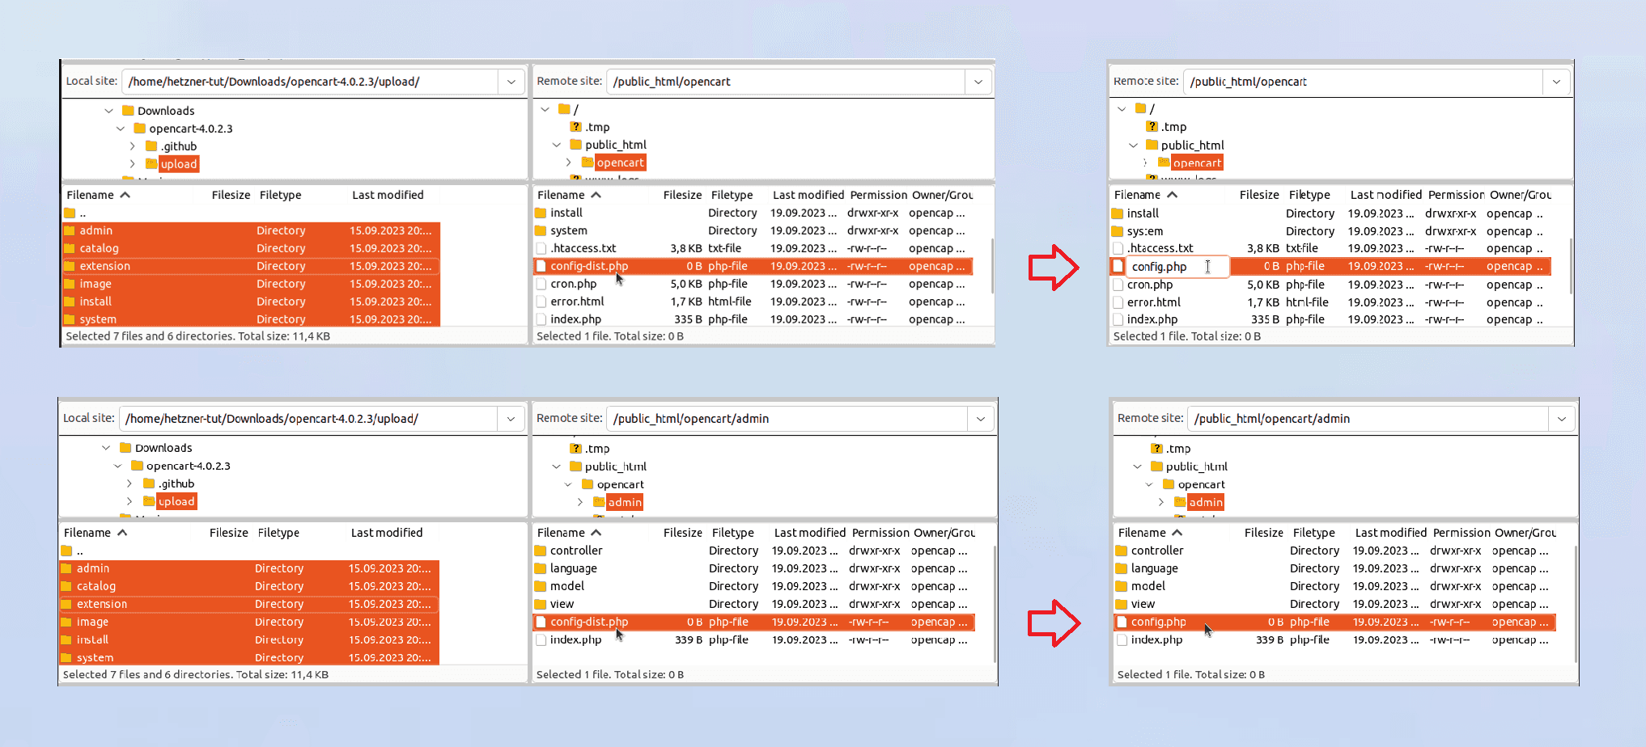
Task: Open Remote site path dropdown in upper-left window
Action: coord(978,82)
